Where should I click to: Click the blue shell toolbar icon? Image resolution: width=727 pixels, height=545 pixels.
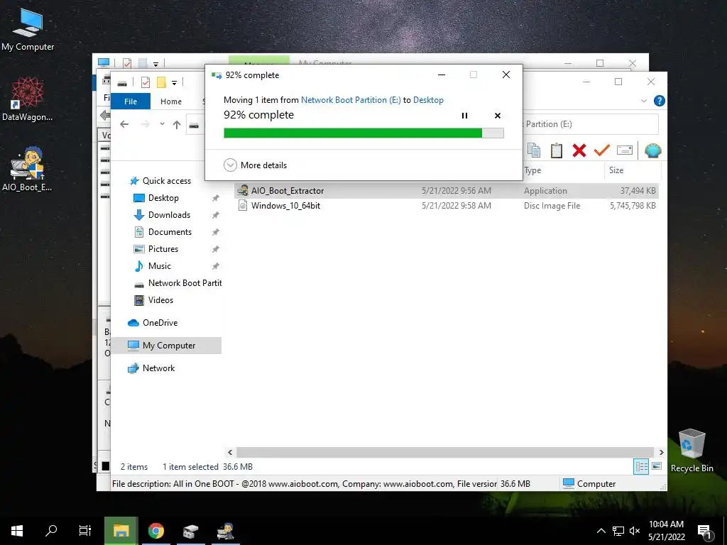(652, 150)
